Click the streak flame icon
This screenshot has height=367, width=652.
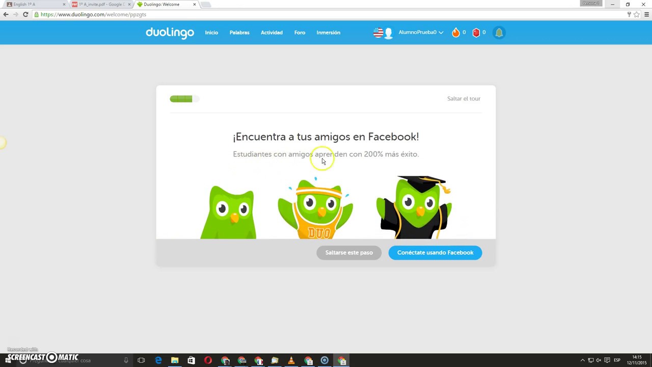click(455, 33)
